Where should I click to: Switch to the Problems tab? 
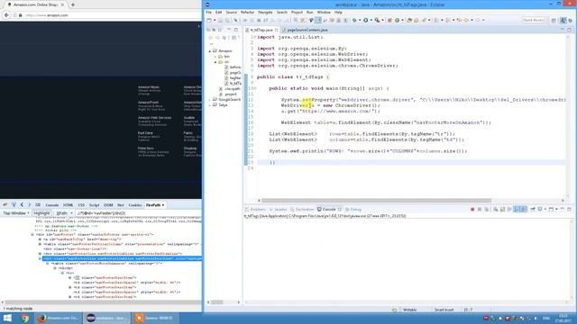click(x=255, y=210)
